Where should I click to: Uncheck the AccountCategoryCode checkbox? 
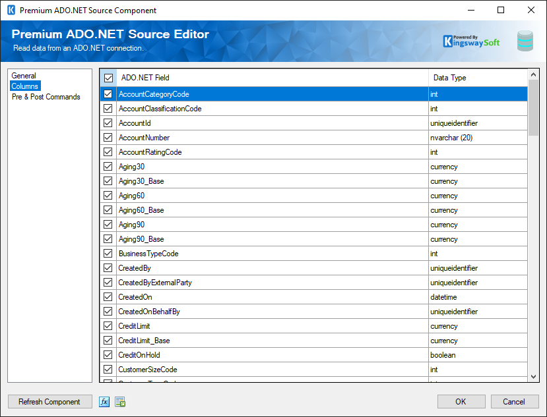point(108,94)
